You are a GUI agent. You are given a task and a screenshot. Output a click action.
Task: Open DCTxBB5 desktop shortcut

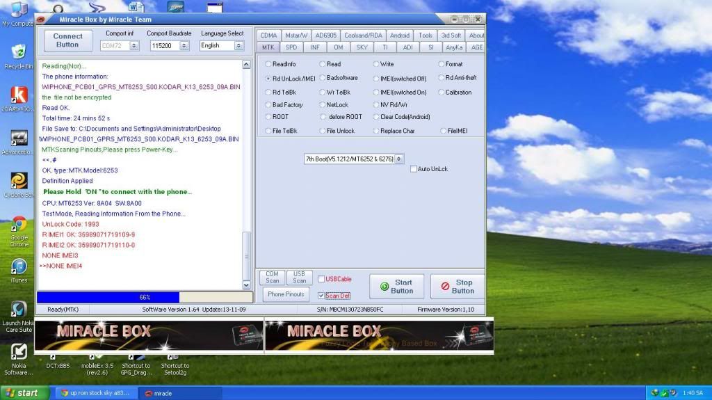tap(58, 362)
